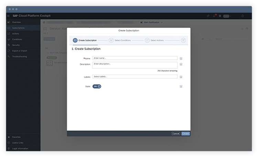Viewport: 258px width, 157px height.
Task: Click the subscription checklist icon in background list
Action: pos(50,63)
